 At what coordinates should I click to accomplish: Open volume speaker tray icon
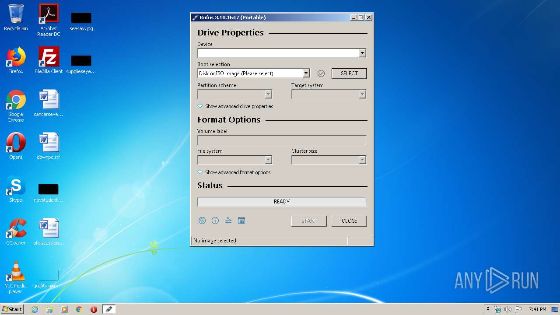tap(508, 309)
